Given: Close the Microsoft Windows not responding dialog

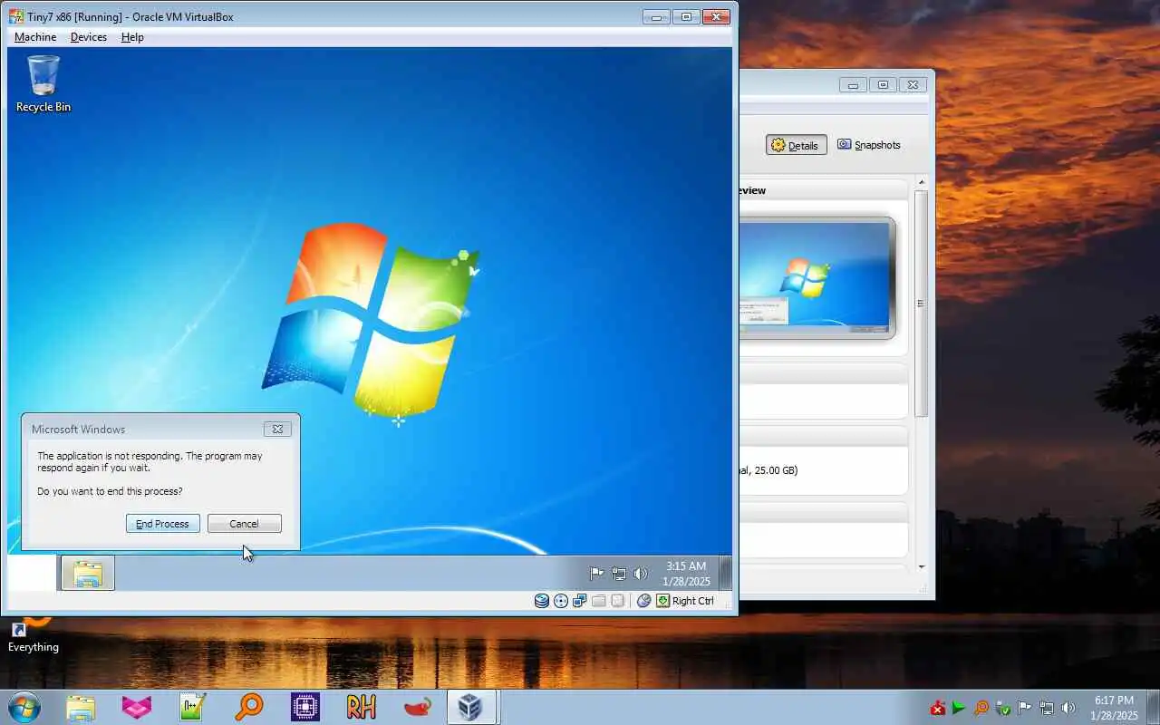Looking at the screenshot, I should pyautogui.click(x=277, y=430).
